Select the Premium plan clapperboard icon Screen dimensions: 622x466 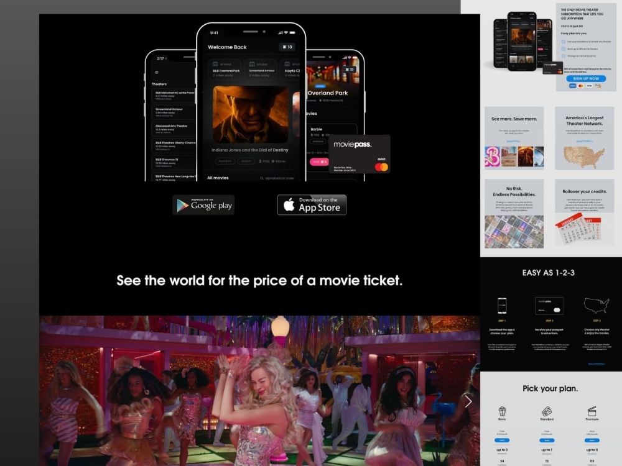[x=592, y=410]
